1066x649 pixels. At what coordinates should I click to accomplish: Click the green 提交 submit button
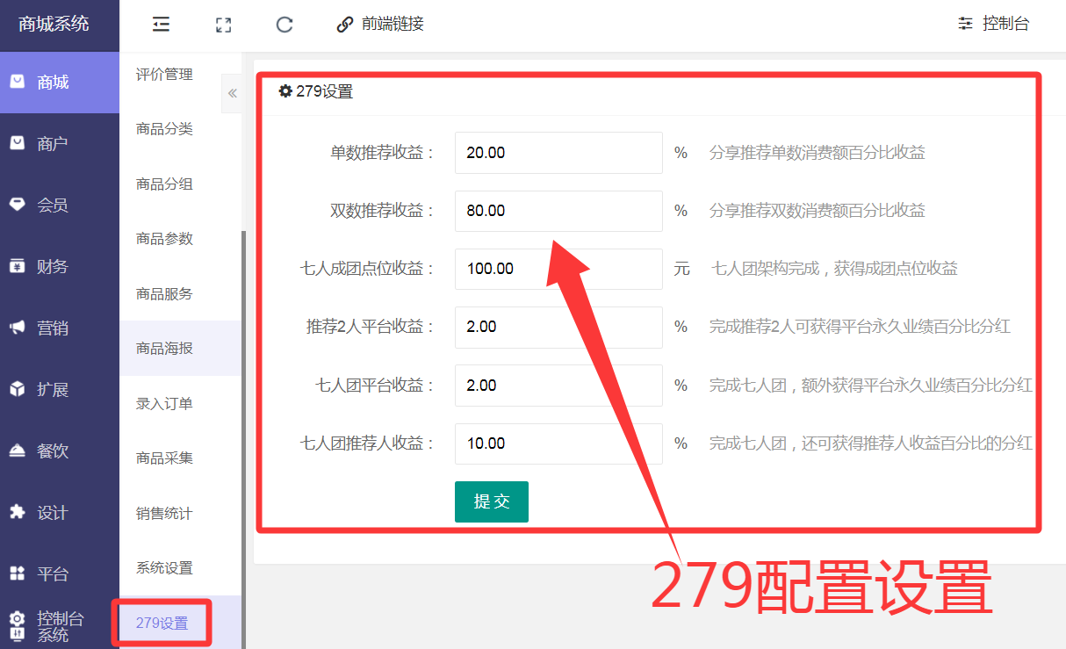tap(492, 501)
